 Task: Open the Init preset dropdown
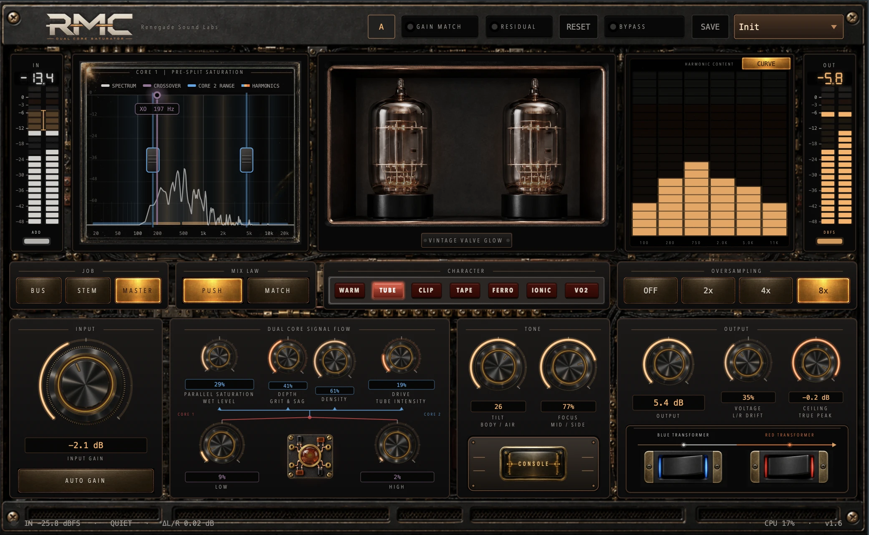(788, 27)
